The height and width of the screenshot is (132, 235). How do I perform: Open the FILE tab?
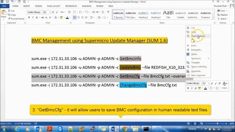(4, 6)
